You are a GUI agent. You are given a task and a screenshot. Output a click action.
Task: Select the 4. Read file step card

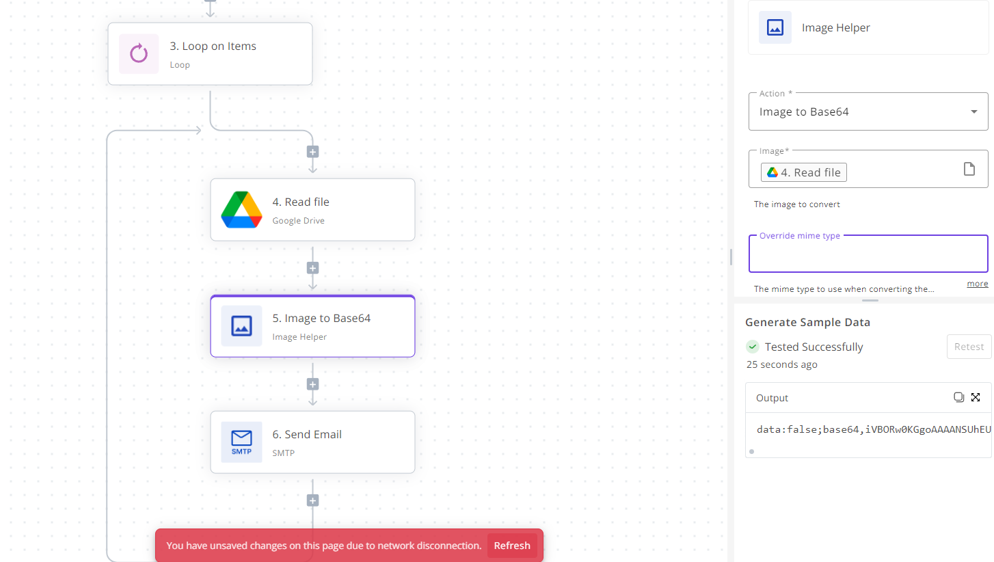pyautogui.click(x=312, y=210)
